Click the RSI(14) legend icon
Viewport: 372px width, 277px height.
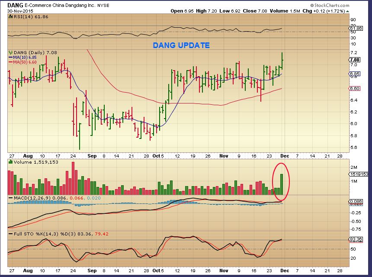(x=11, y=16)
